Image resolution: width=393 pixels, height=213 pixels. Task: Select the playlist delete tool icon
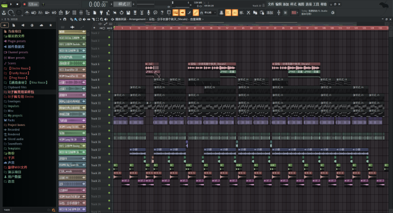(80, 19)
